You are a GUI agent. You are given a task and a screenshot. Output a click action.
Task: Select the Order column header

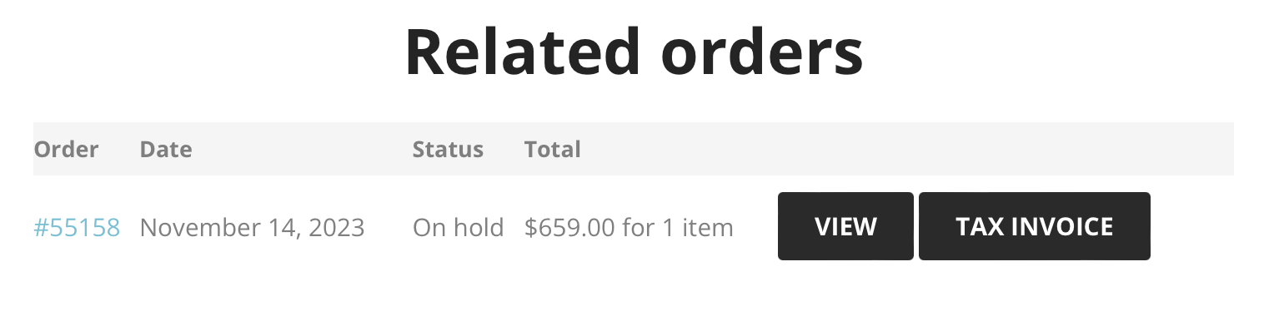tap(66, 150)
